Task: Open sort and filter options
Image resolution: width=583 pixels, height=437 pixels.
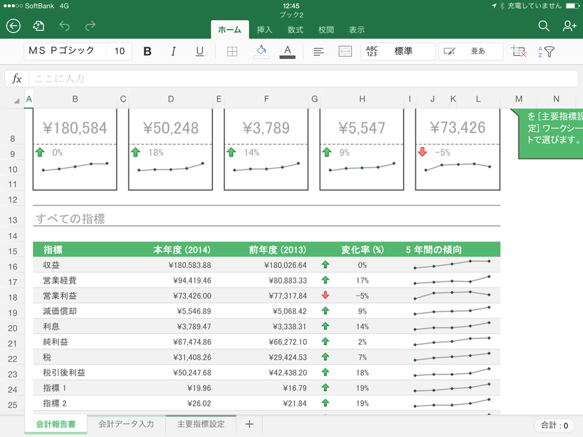Action: coord(546,52)
